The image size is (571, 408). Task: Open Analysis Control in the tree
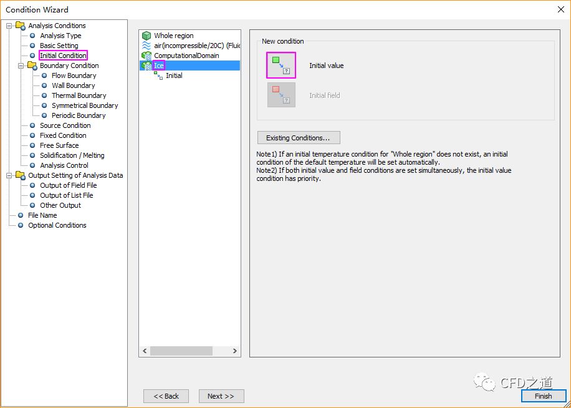[x=64, y=165]
